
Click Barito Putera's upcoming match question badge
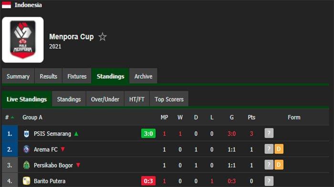[x=269, y=181]
